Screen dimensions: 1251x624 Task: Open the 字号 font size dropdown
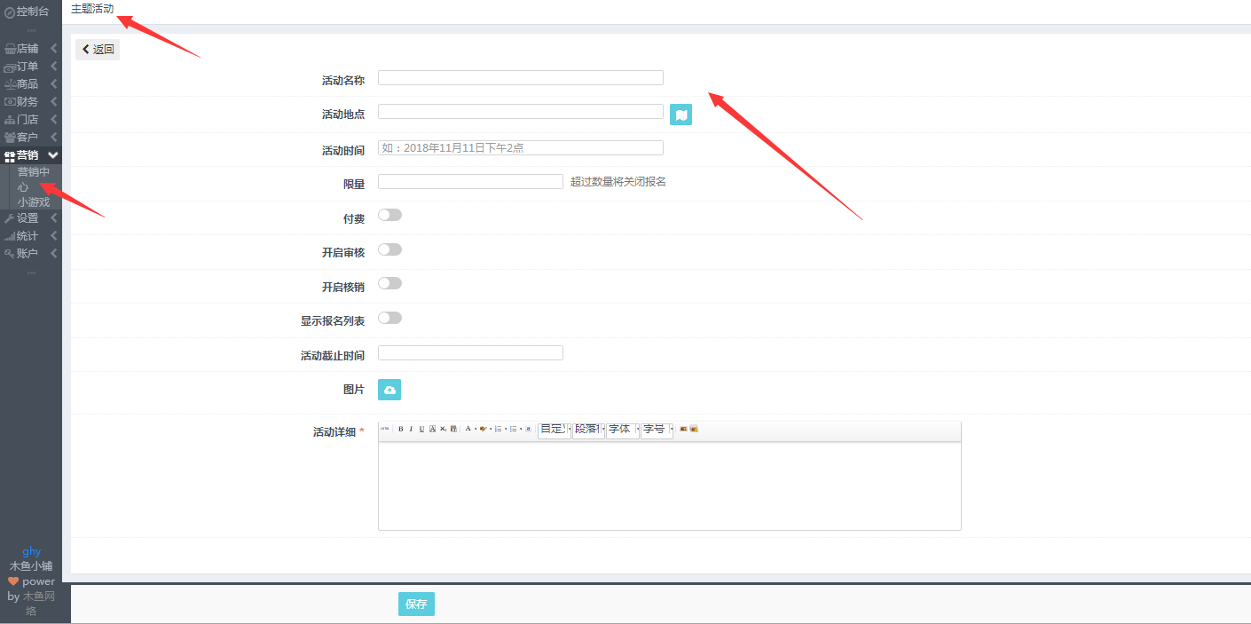pyautogui.click(x=657, y=430)
